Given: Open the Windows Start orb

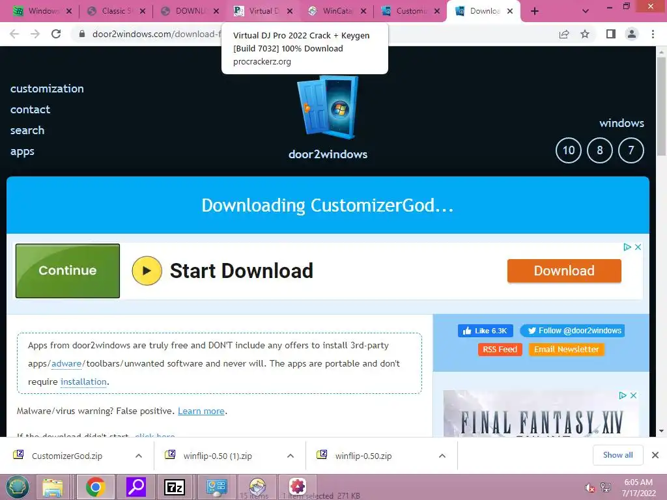Looking at the screenshot, I should [18, 487].
